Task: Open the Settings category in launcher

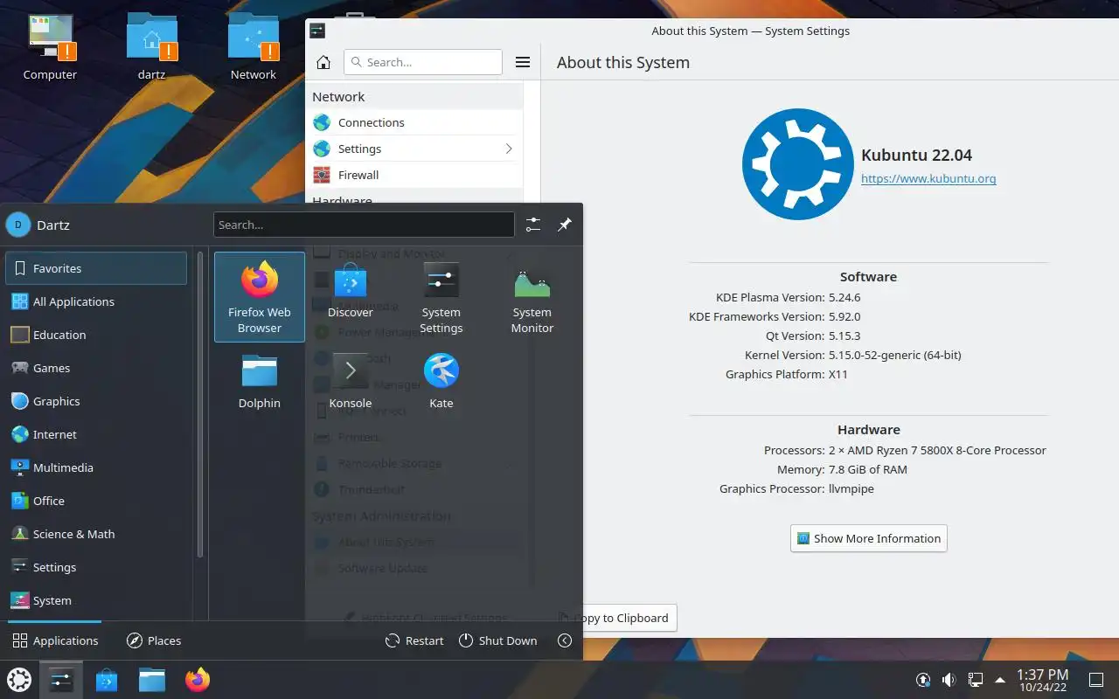Action: [96, 567]
